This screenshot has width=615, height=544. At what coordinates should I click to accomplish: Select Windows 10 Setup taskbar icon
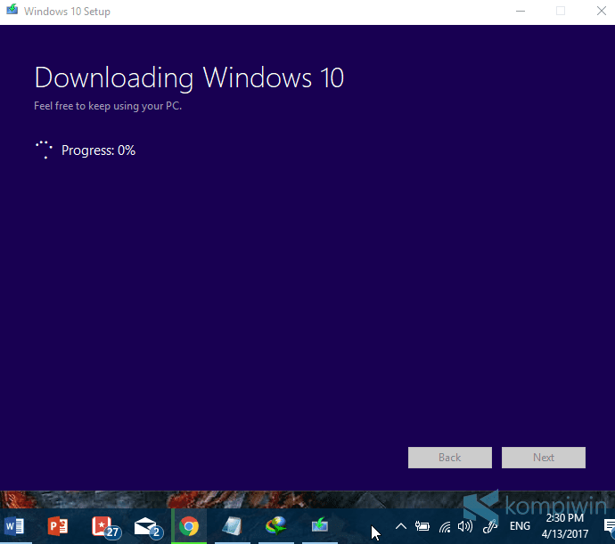(320, 525)
